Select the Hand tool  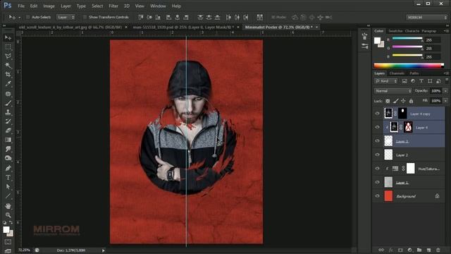(8, 205)
